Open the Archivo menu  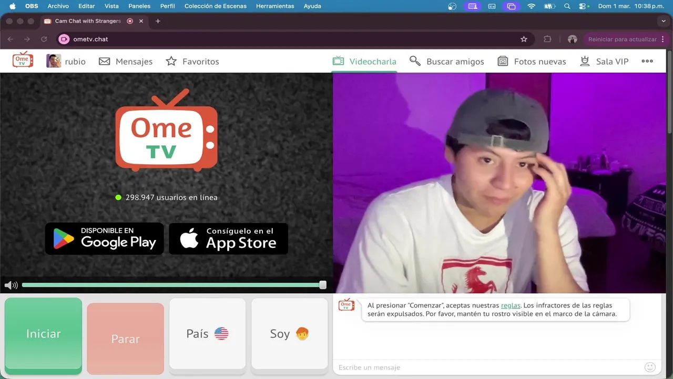click(x=58, y=6)
